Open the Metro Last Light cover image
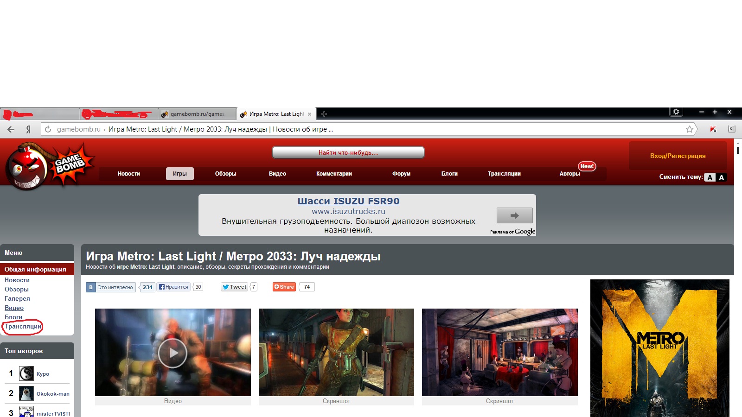The image size is (742, 417). click(660, 348)
